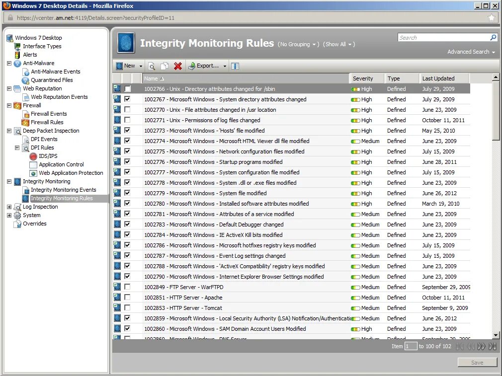Uncheck rule 1002767 System directory attributes changed
The height and width of the screenshot is (376, 502).
pyautogui.click(x=127, y=99)
